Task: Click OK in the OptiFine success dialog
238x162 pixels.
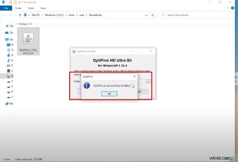Action: (x=109, y=94)
